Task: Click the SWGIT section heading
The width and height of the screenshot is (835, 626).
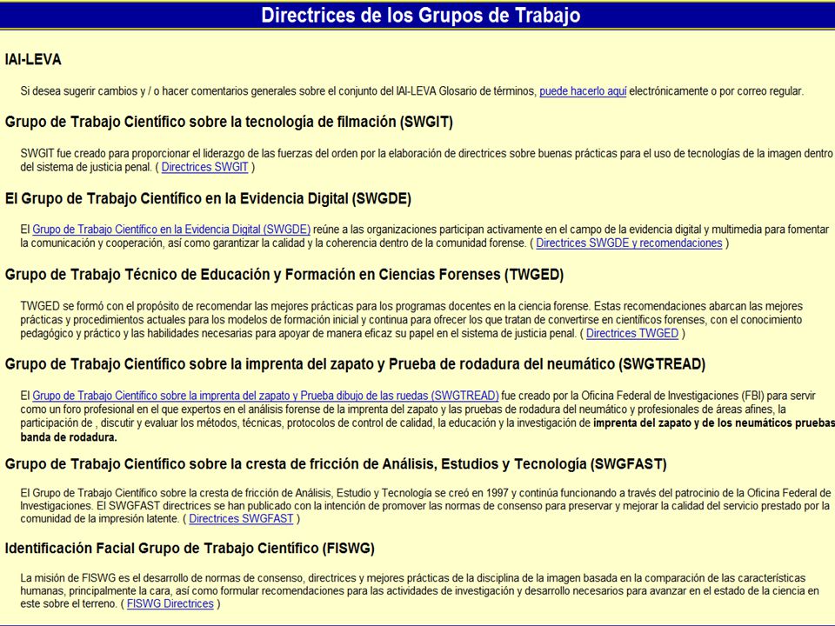Action: (229, 122)
